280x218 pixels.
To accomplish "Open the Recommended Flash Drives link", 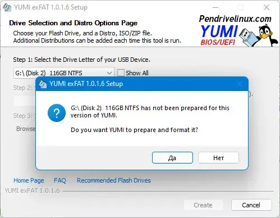I will pos(114,180).
